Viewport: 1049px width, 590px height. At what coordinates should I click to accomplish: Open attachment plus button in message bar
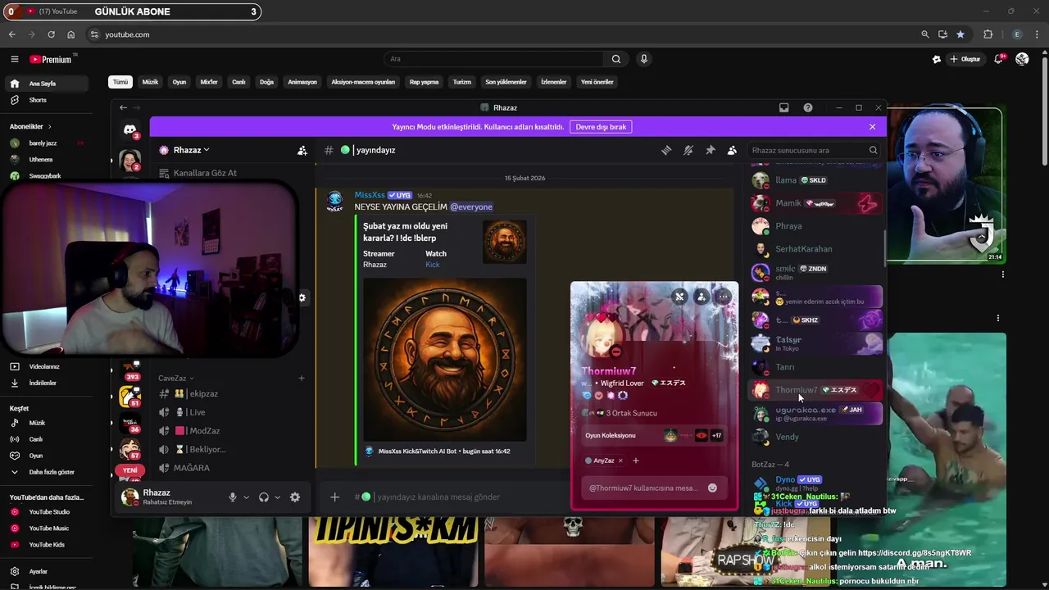(x=334, y=497)
